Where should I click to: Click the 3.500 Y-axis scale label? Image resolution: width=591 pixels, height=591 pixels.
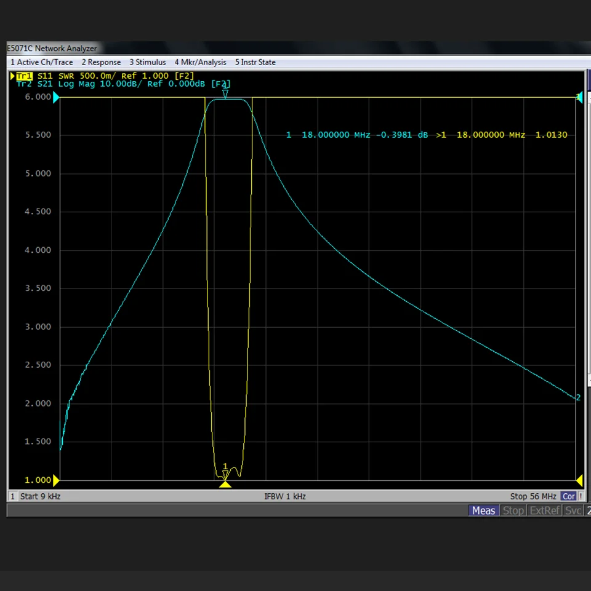[38, 288]
